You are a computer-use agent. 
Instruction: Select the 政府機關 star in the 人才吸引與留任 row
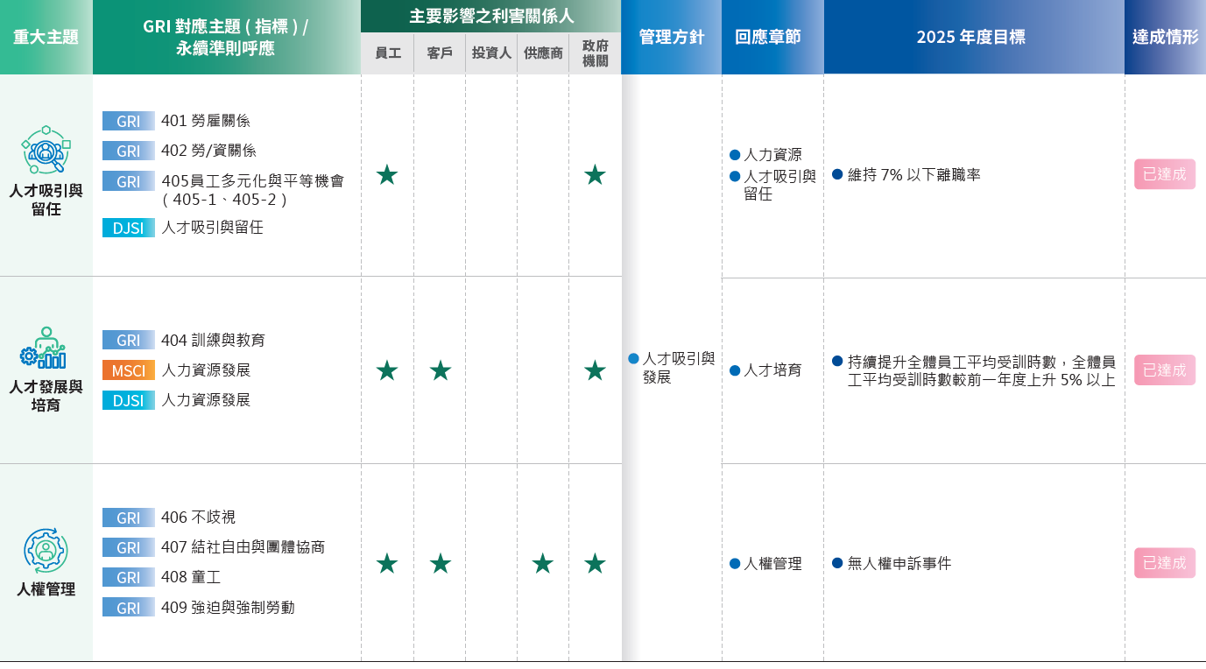[x=595, y=175]
